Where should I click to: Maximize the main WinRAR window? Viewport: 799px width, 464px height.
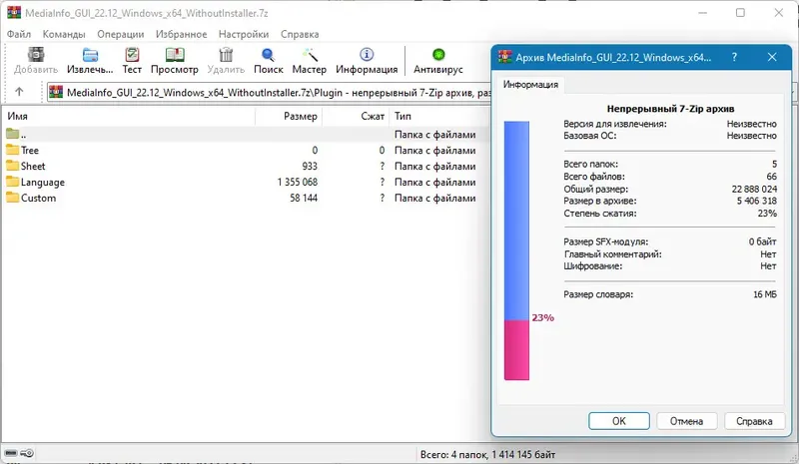pos(740,13)
